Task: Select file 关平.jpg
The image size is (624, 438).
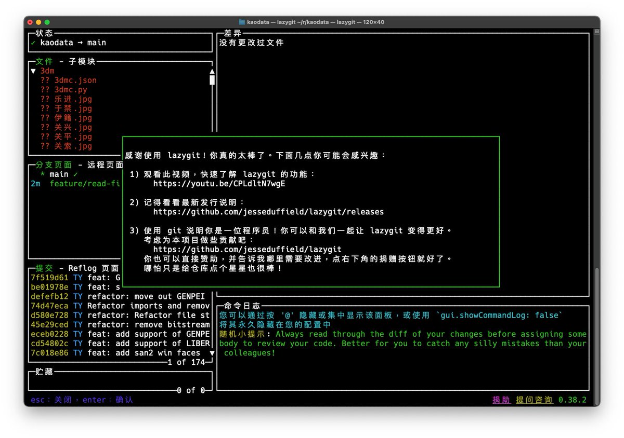Action: [66, 137]
